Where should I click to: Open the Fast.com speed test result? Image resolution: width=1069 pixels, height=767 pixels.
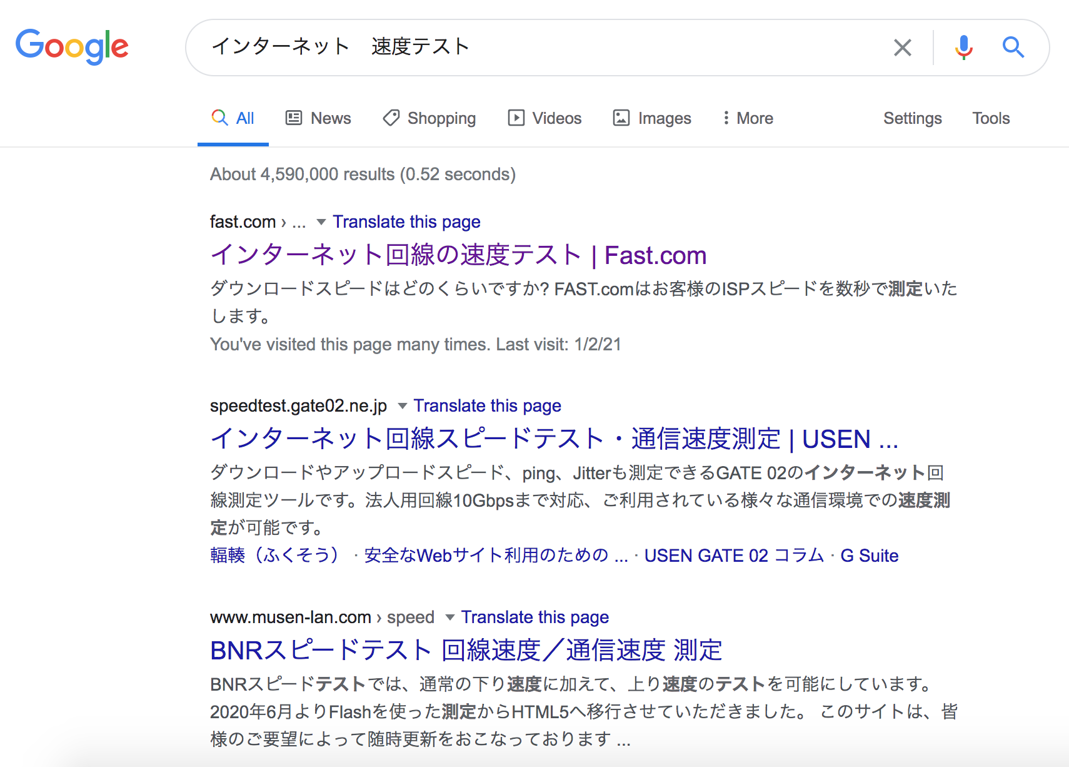(458, 255)
